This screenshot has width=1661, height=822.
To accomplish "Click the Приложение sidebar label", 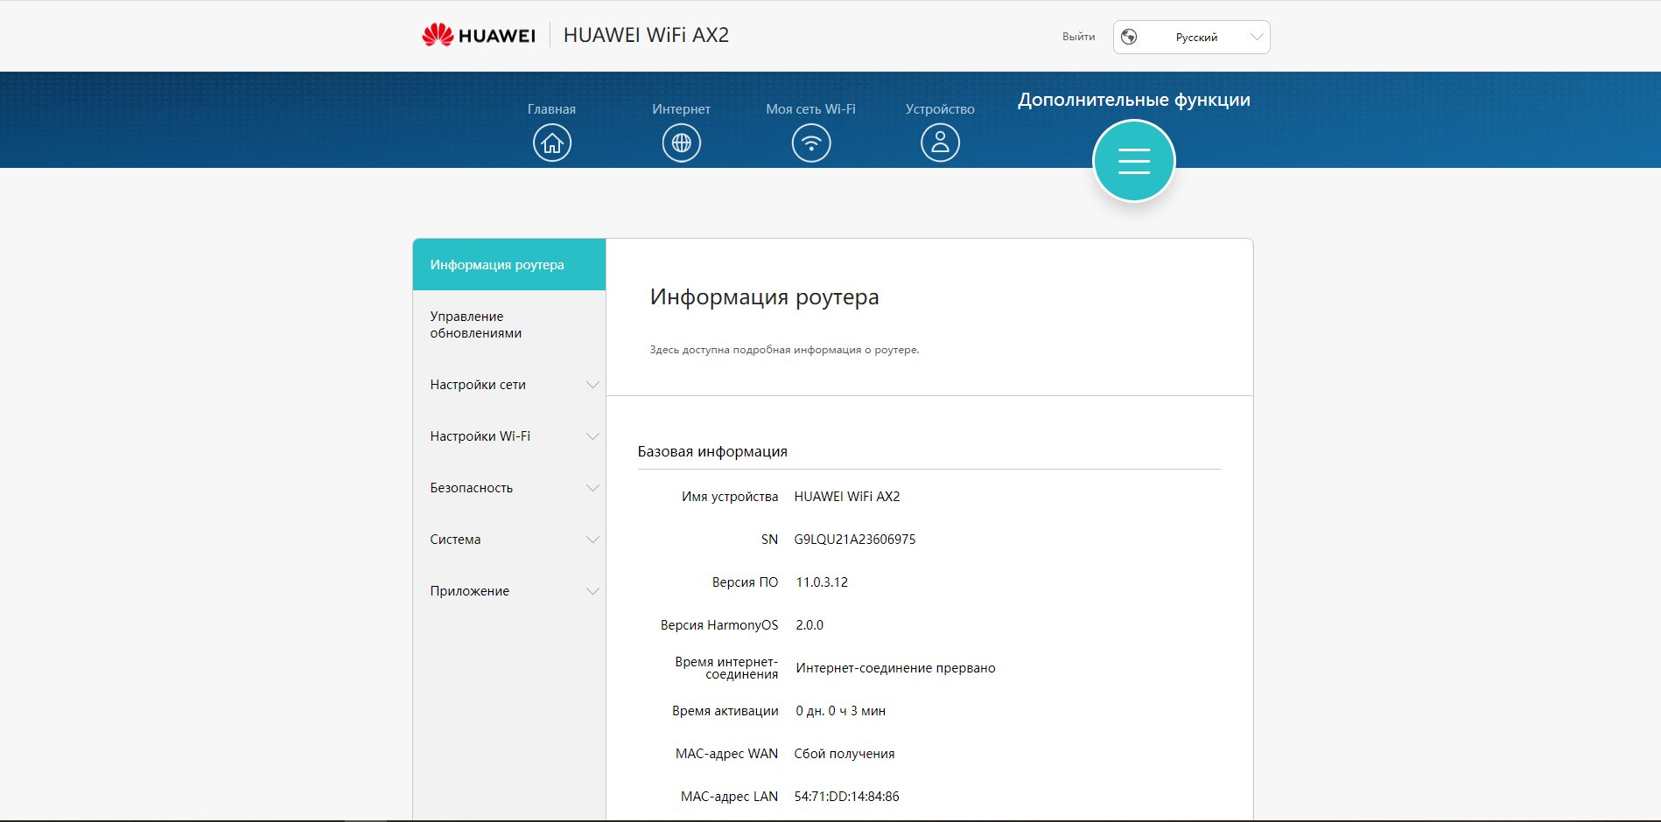I will click(469, 591).
